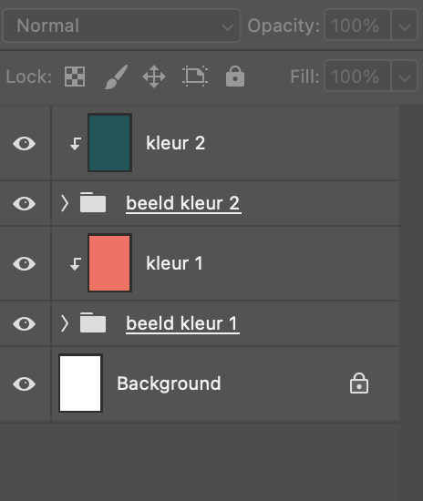Hide the kleur 2 layer
Screen dimensions: 423x501
coord(25,143)
